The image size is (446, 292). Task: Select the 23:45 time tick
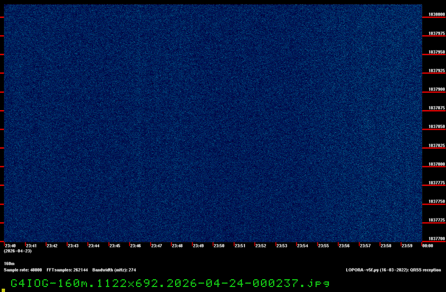coord(115,245)
